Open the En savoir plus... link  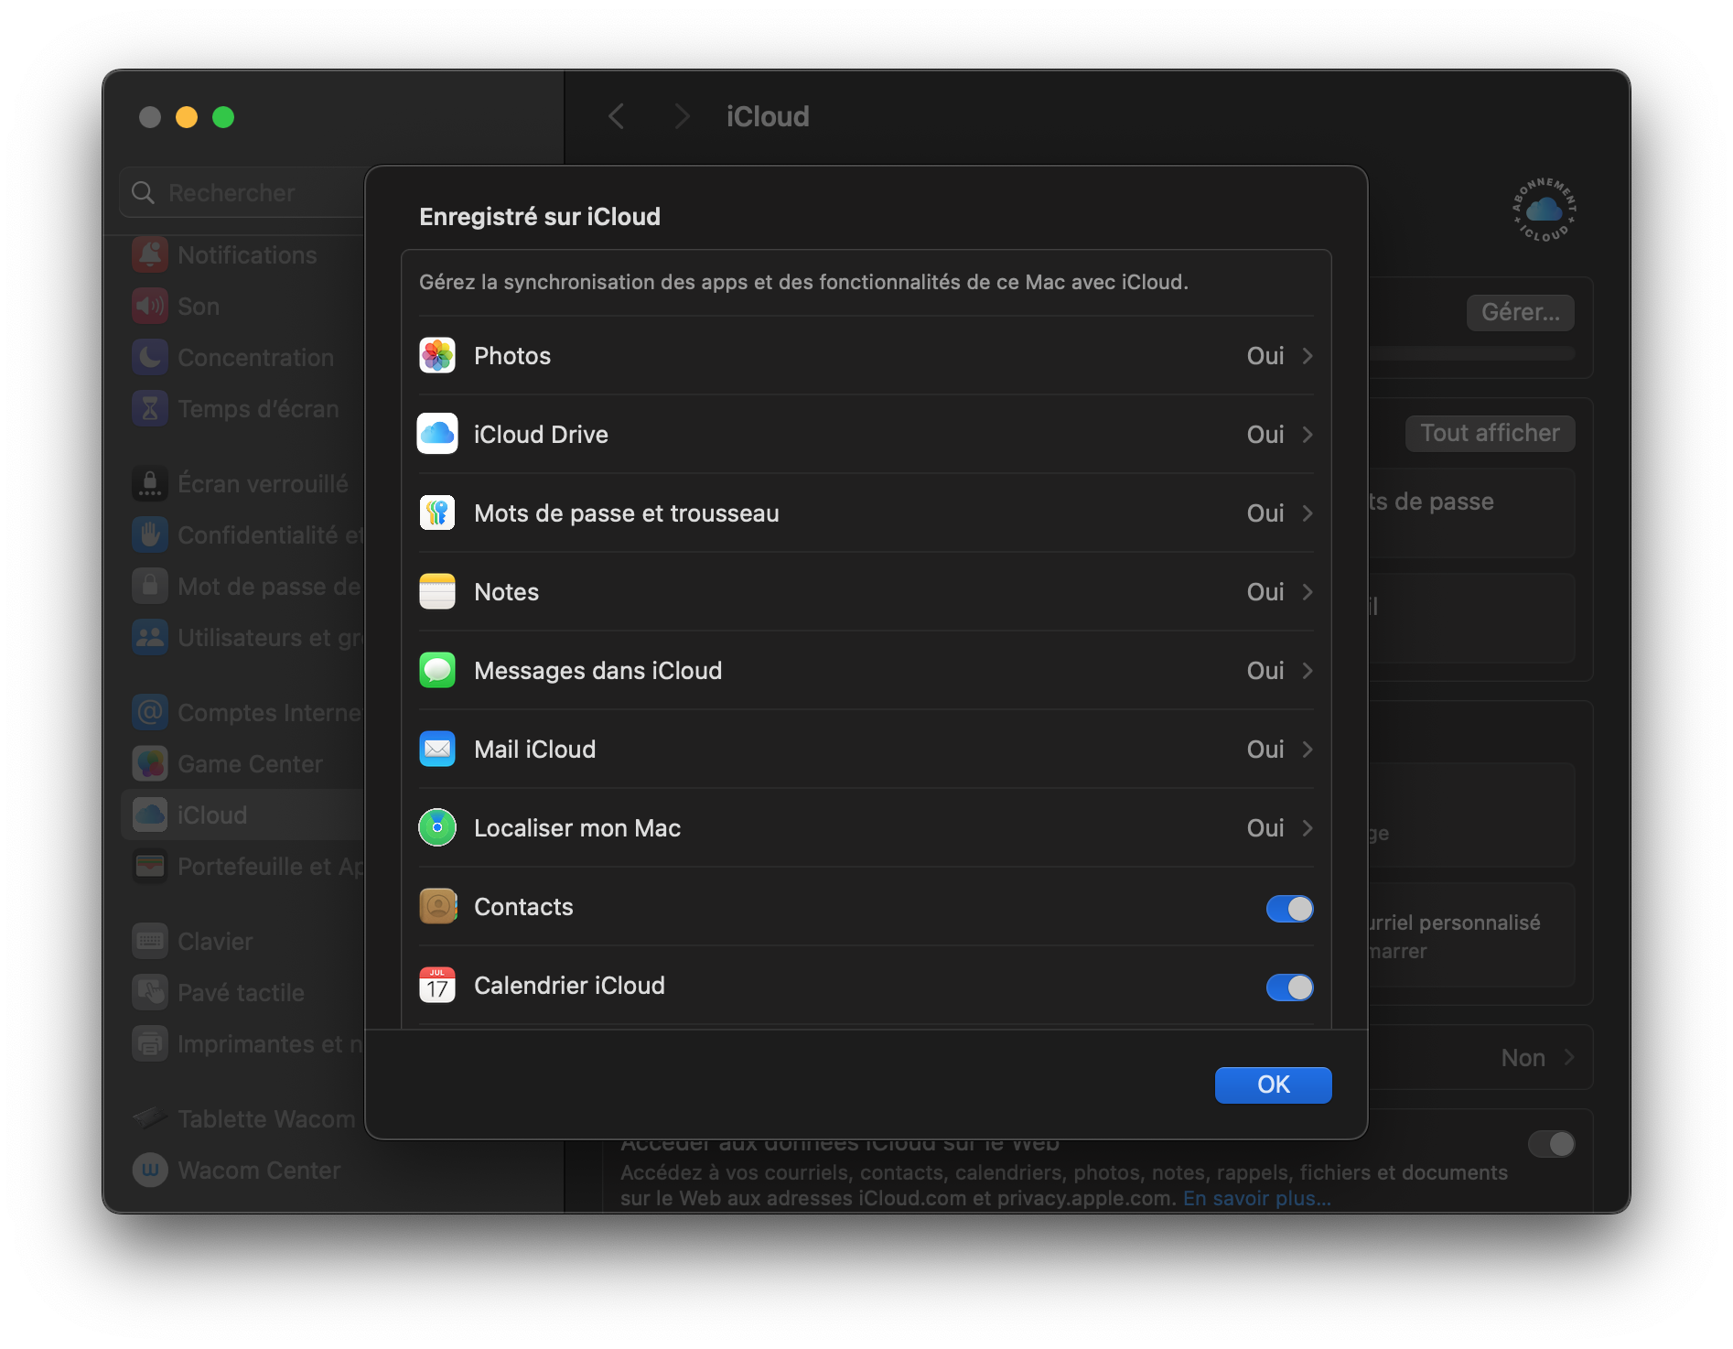1256,1199
